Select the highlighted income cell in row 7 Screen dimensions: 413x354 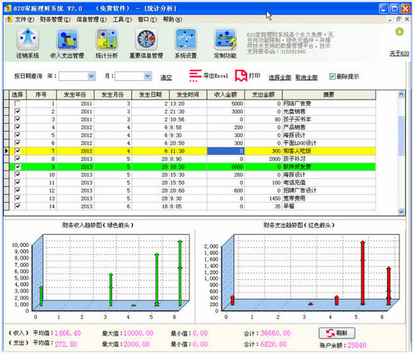coord(226,151)
